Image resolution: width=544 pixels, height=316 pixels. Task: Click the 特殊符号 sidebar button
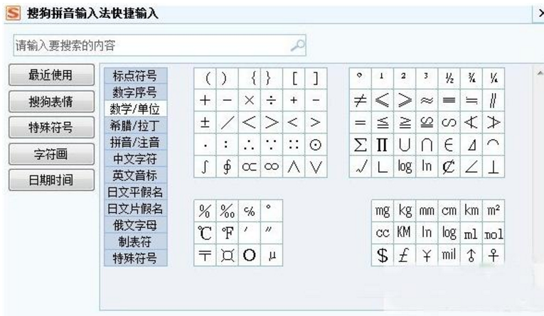(51, 127)
